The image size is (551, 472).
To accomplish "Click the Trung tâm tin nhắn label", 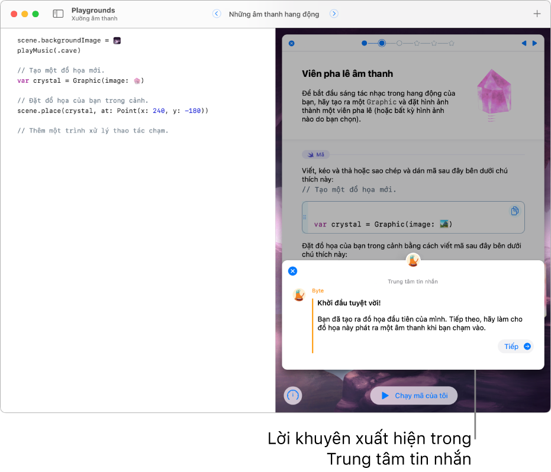I will click(x=413, y=282).
